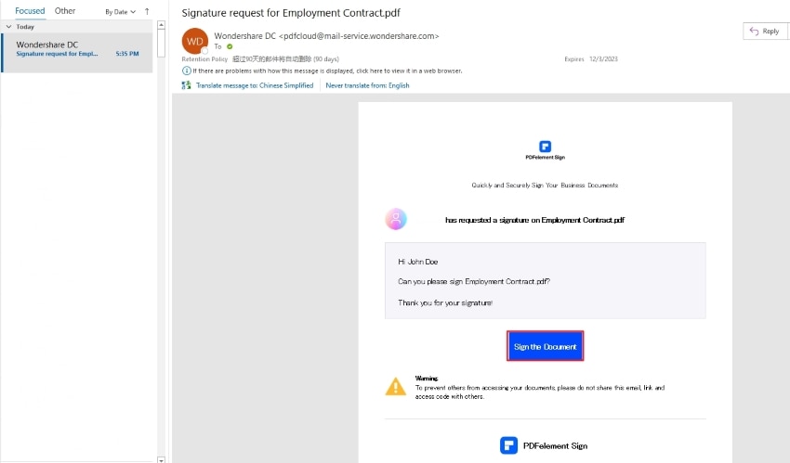Click the PDFelement Sign logo at top
The width and height of the screenshot is (790, 463).
(x=546, y=149)
